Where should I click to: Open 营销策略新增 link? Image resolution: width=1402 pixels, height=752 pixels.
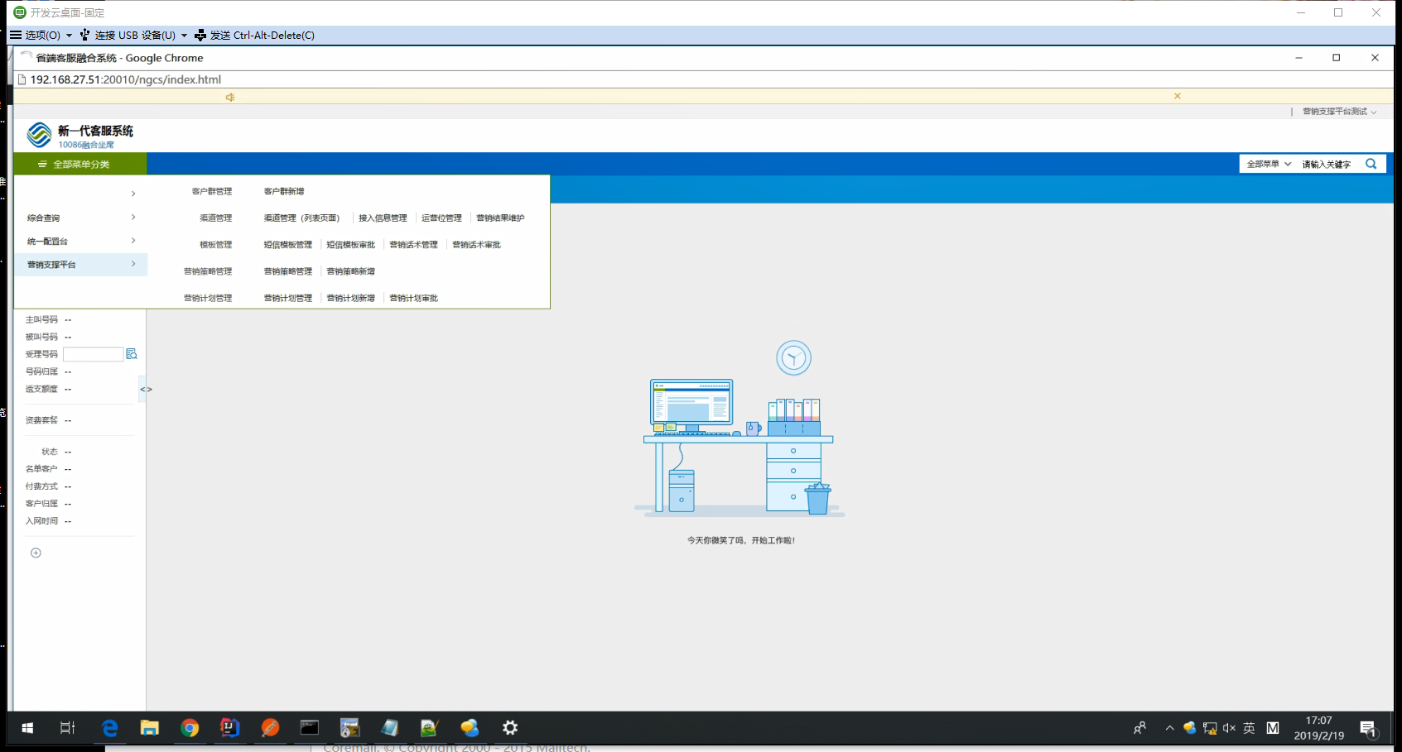(351, 271)
